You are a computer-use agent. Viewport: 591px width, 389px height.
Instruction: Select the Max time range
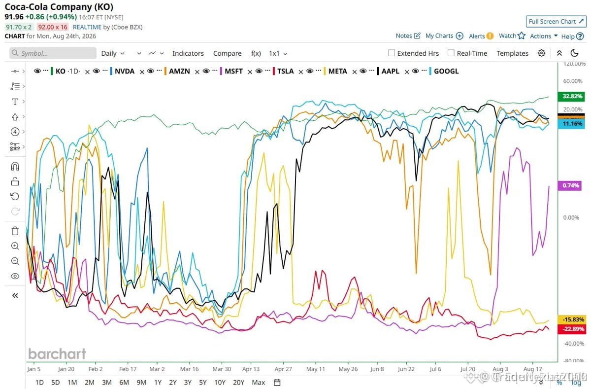(x=258, y=382)
